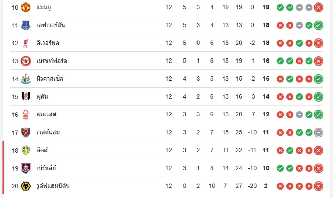Screen dimensions: 333x198
Task: Click Leeds row points value 11
Action: (266, 150)
